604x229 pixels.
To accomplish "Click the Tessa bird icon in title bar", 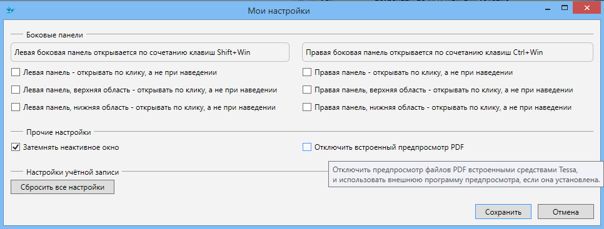I will [10, 10].
